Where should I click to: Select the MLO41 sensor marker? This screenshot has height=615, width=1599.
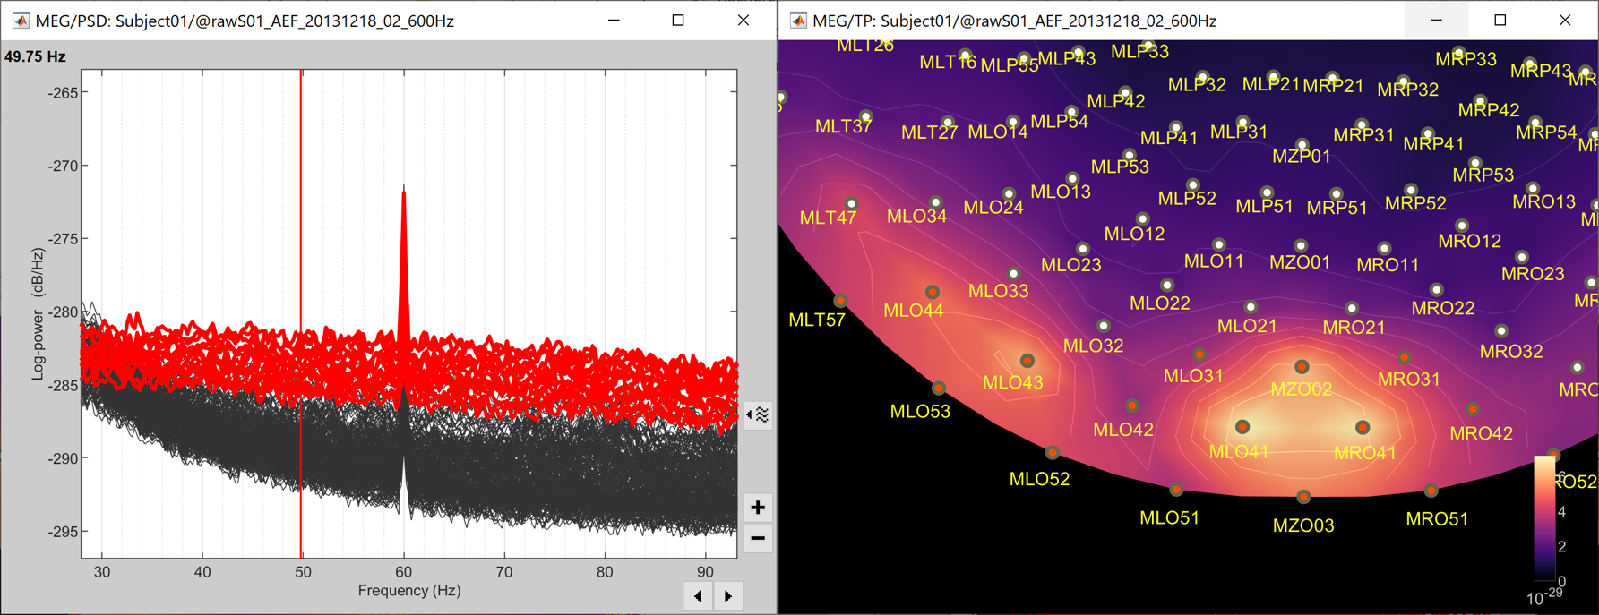[1242, 428]
